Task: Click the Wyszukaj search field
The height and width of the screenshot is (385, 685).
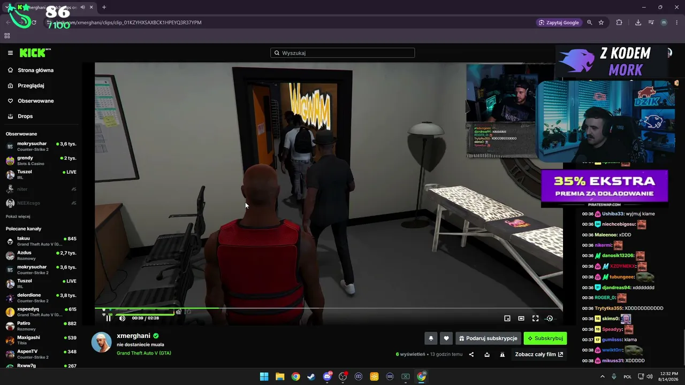Action: point(342,53)
